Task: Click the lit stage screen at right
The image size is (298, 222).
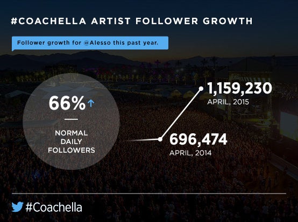Action: point(289,125)
